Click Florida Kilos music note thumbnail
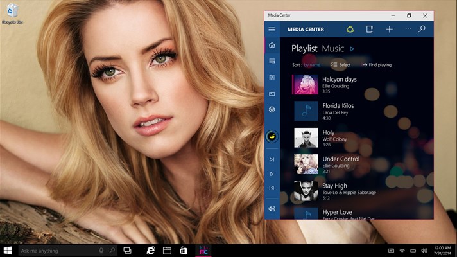This screenshot has width=457, height=257. coord(306,111)
